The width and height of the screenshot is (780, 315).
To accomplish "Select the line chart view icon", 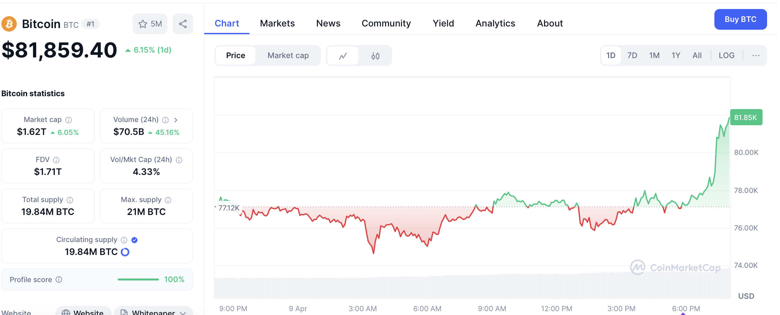I will pos(343,56).
